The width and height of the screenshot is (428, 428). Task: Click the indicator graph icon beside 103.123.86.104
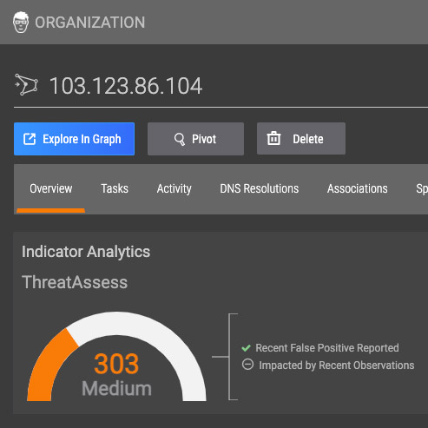pos(26,85)
